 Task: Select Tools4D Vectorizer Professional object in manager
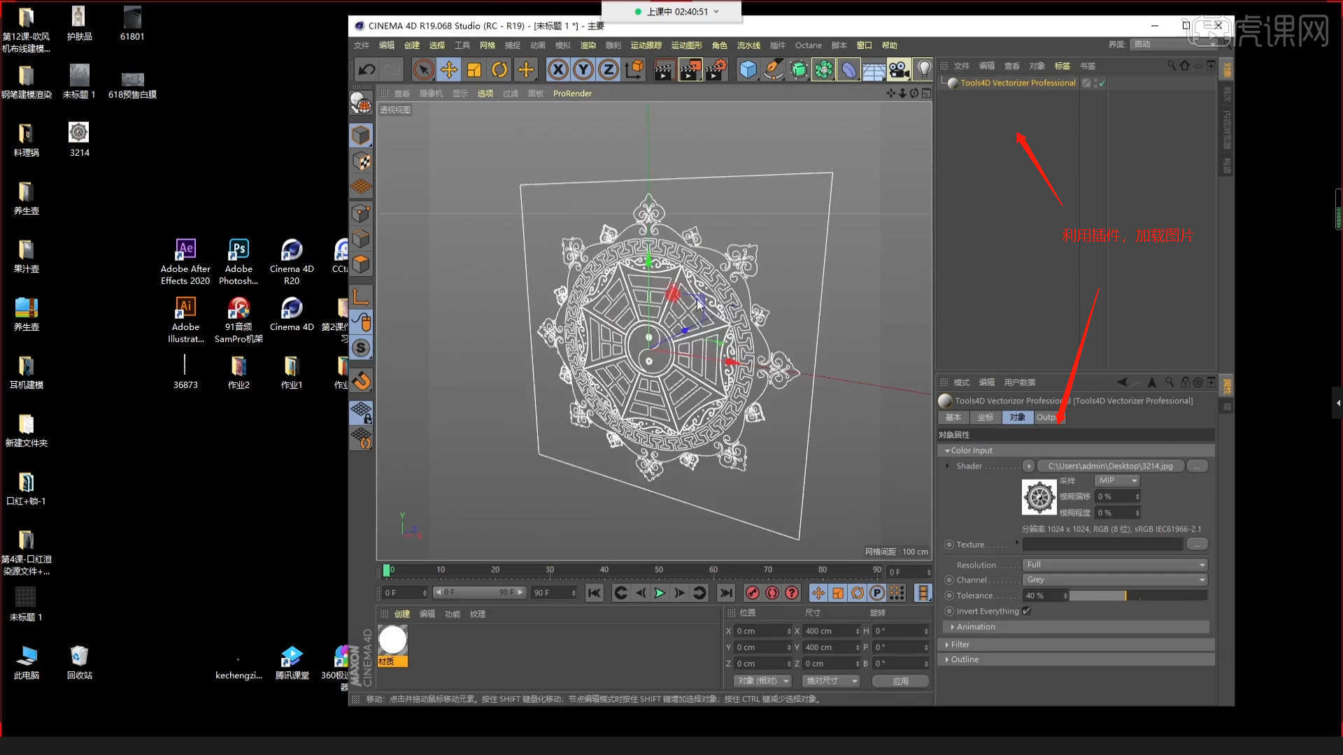1018,82
